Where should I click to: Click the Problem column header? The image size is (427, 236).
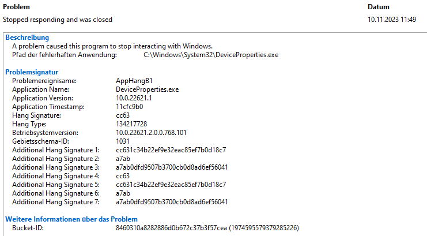[16, 7]
